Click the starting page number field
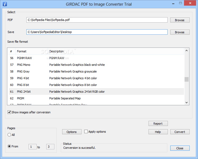The height and width of the screenshot is (159, 198). 33,147
